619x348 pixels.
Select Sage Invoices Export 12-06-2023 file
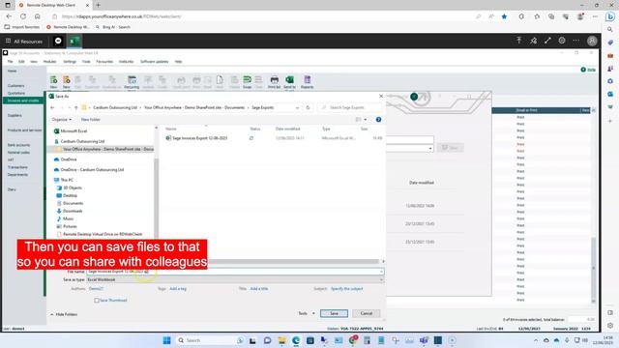(200, 138)
